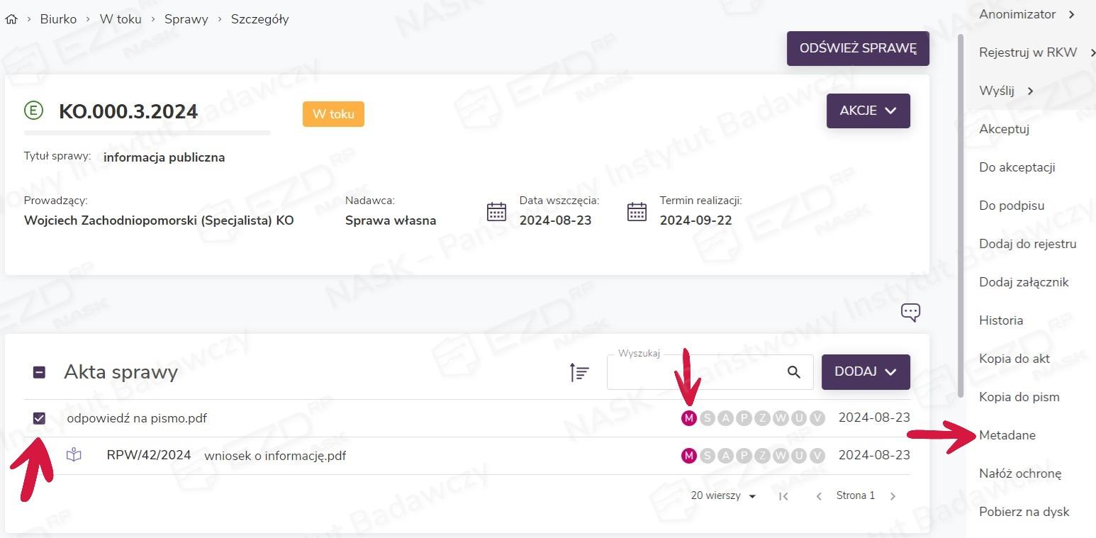Click the search magnifier icon
The height and width of the screenshot is (538, 1096).
(x=793, y=372)
